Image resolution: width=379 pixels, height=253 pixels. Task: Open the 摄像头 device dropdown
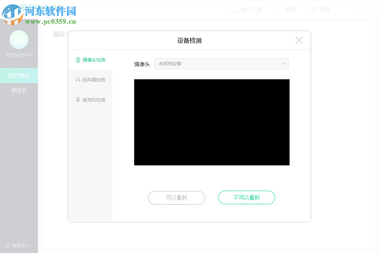tap(284, 64)
